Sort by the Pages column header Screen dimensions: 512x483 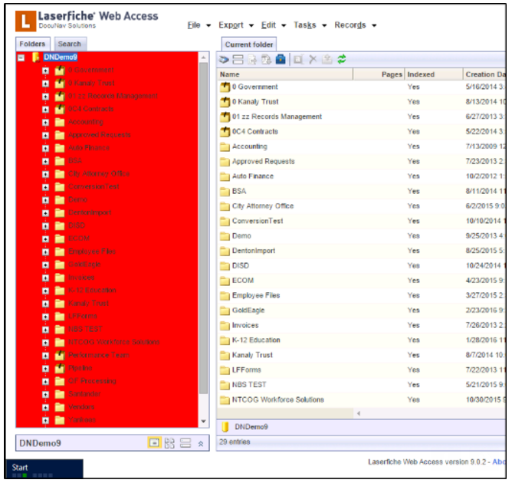(379, 74)
